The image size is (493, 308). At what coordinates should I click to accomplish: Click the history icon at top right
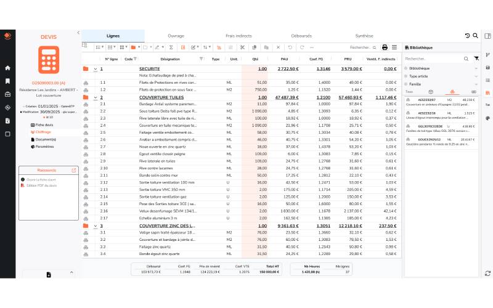[467, 36]
